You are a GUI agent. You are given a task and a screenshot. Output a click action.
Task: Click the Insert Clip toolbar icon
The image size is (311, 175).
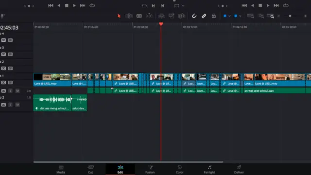coord(161,16)
